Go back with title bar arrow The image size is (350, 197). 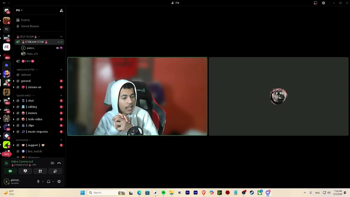pyautogui.click(x=4, y=3)
